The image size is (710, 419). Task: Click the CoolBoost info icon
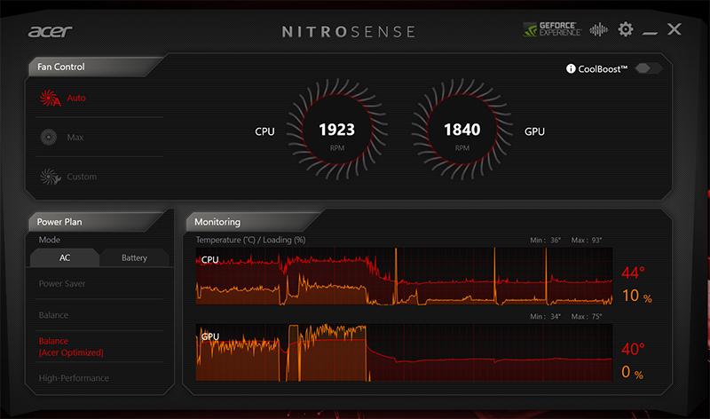(x=571, y=69)
